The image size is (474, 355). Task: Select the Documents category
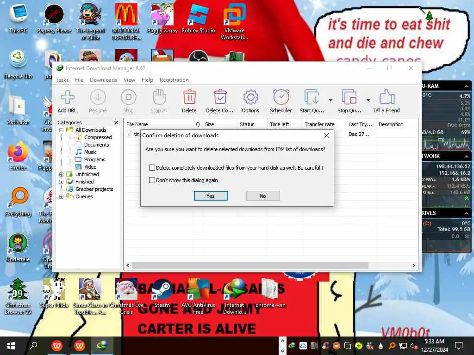pyautogui.click(x=96, y=145)
